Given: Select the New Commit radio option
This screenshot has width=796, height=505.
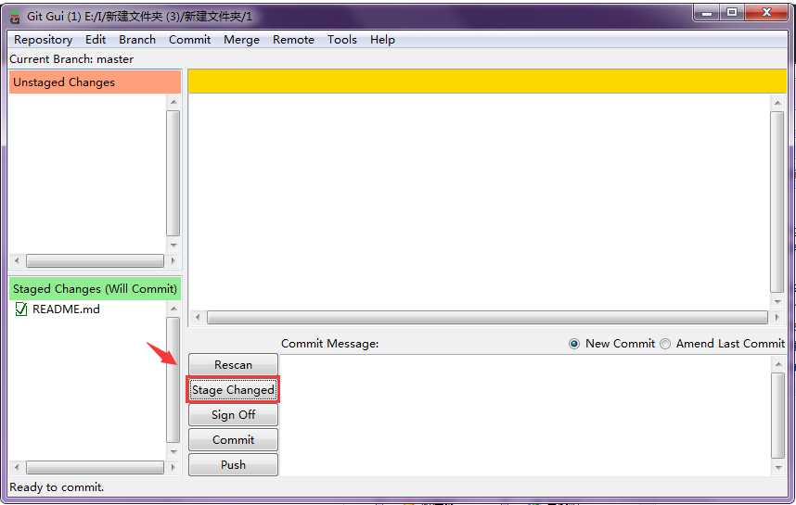Looking at the screenshot, I should pos(574,344).
